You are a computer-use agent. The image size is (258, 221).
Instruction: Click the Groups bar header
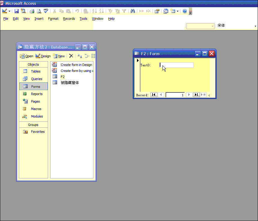(33, 125)
